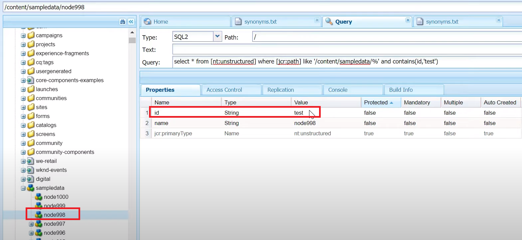The image size is (522, 240).
Task: Switch to the Home tab
Action: click(185, 22)
